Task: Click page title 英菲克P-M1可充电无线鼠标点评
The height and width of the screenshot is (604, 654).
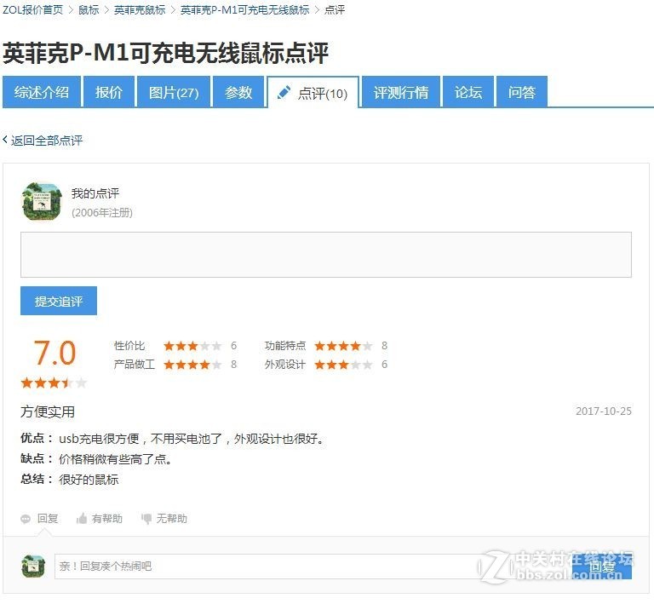Action: click(166, 54)
